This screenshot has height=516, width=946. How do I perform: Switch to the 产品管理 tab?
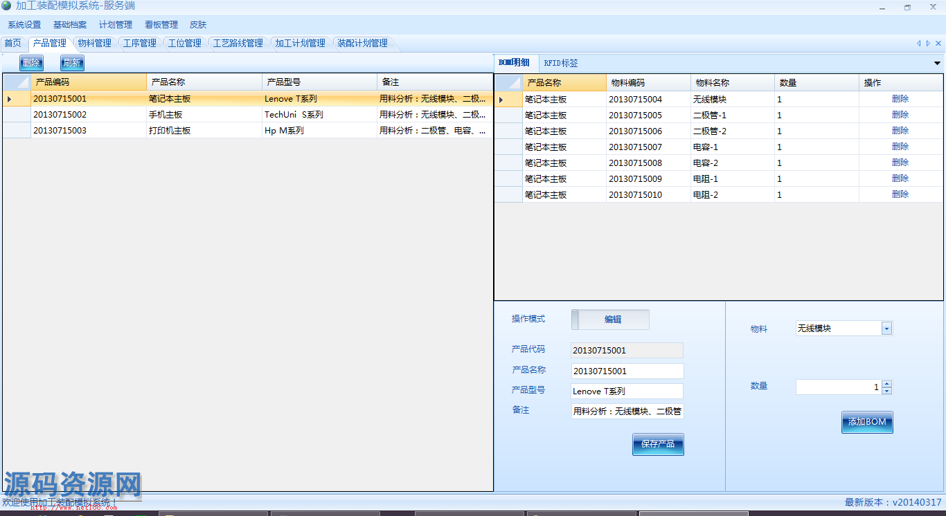click(50, 43)
